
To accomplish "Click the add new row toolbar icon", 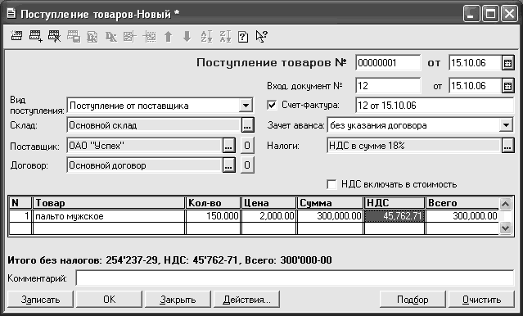I will (x=35, y=36).
